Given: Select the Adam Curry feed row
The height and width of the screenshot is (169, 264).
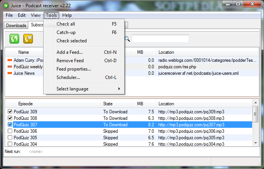Looking at the screenshot, I should [29, 60].
